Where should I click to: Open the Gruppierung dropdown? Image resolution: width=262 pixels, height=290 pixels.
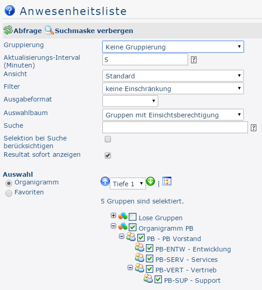pos(173,47)
